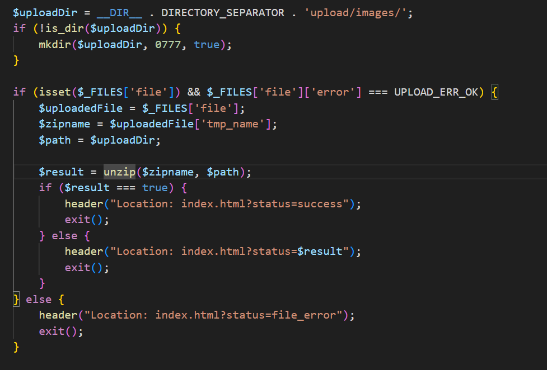Image resolution: width=547 pixels, height=370 pixels.
Task: Click the is_dir function call
Action: tap(64, 29)
